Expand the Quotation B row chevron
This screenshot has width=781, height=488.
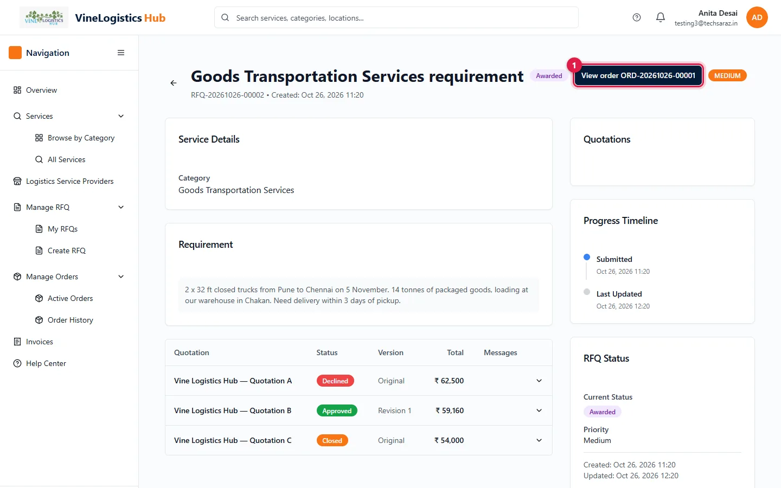539,410
